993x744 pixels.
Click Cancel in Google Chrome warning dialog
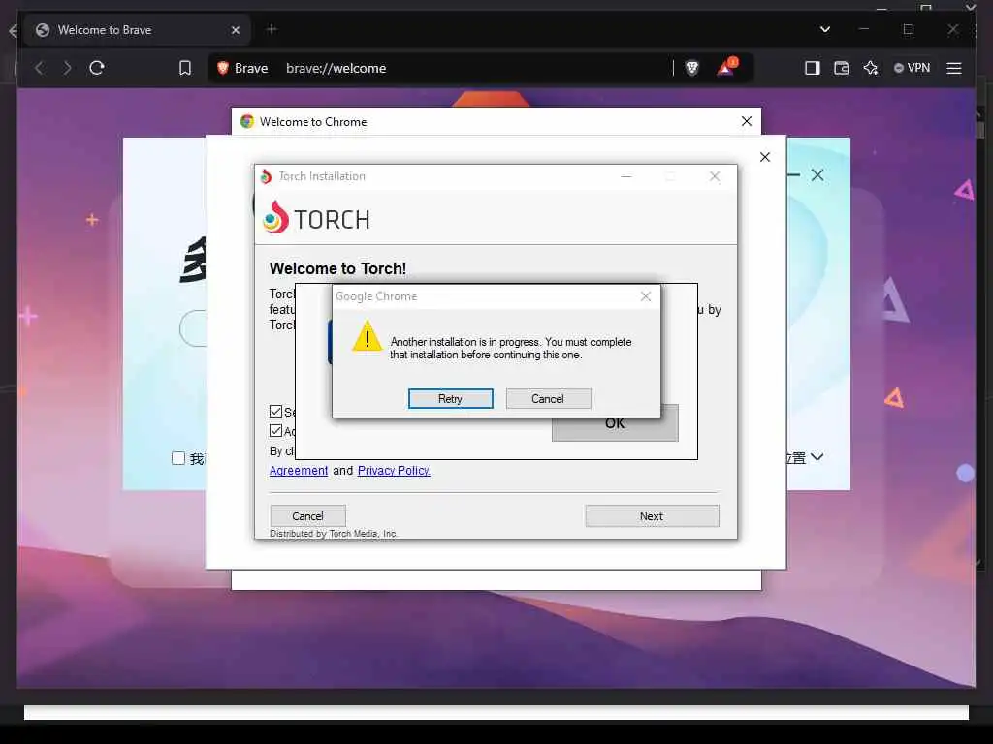(548, 398)
